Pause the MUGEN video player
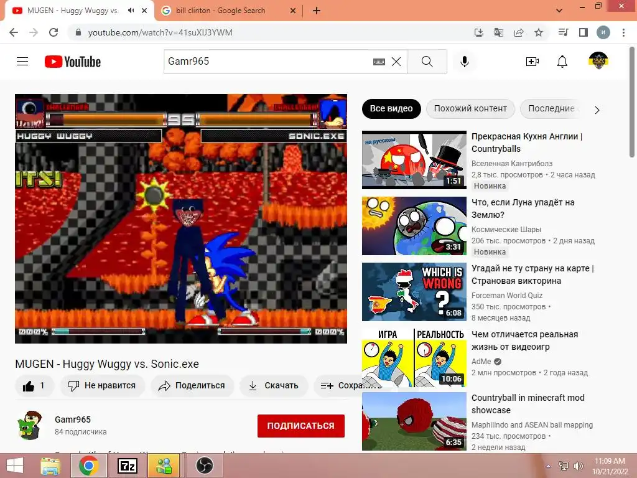 click(181, 218)
